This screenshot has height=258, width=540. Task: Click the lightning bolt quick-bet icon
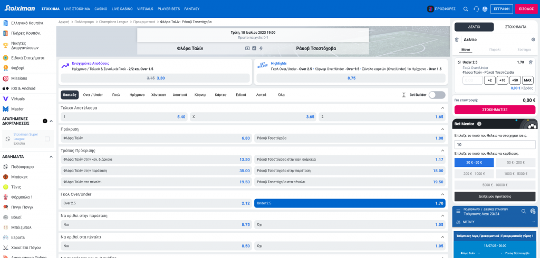pyautogui.click(x=261, y=48)
